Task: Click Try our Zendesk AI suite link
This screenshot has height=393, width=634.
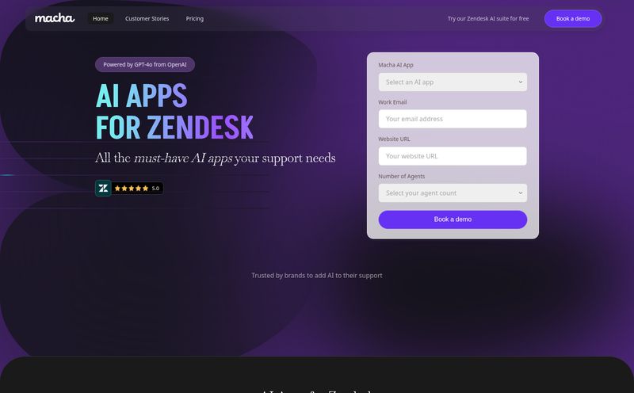Action: pyautogui.click(x=488, y=18)
